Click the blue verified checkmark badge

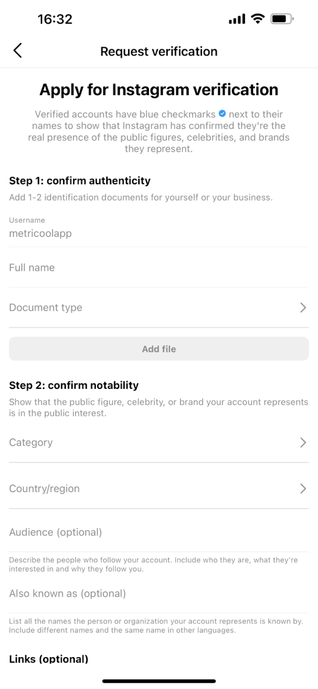pyautogui.click(x=222, y=114)
